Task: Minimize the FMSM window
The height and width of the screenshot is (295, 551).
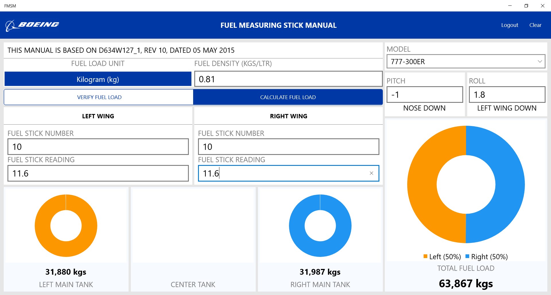Action: [x=510, y=6]
